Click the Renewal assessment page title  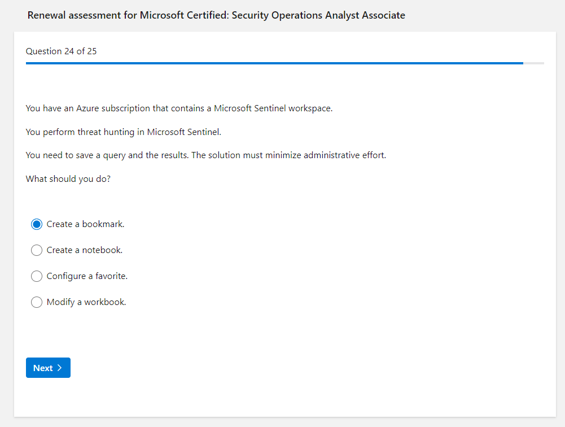pyautogui.click(x=216, y=15)
